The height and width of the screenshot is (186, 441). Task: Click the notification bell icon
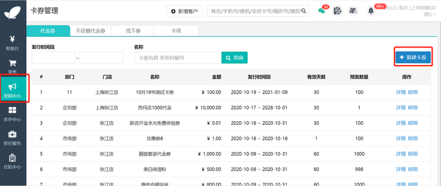tap(371, 11)
